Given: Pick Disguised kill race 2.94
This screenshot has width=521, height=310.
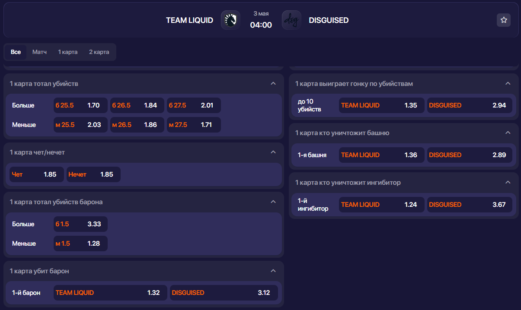Looking at the screenshot, I should 470,105.
